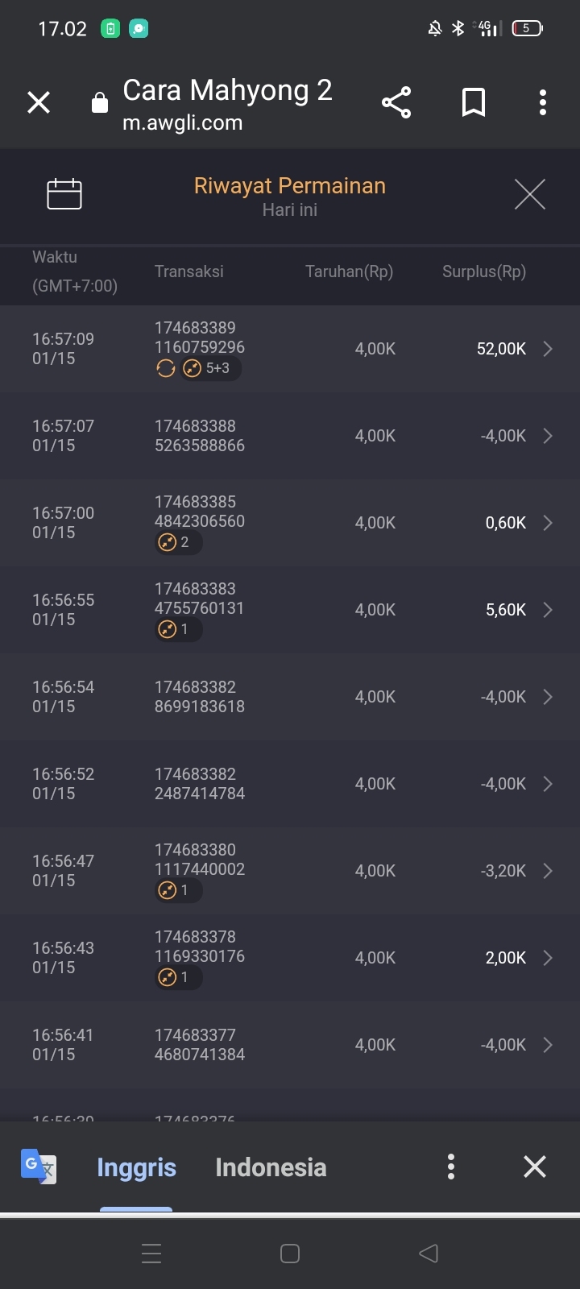Tap the Google Translate logo icon
The image size is (580, 1289).
38,1166
